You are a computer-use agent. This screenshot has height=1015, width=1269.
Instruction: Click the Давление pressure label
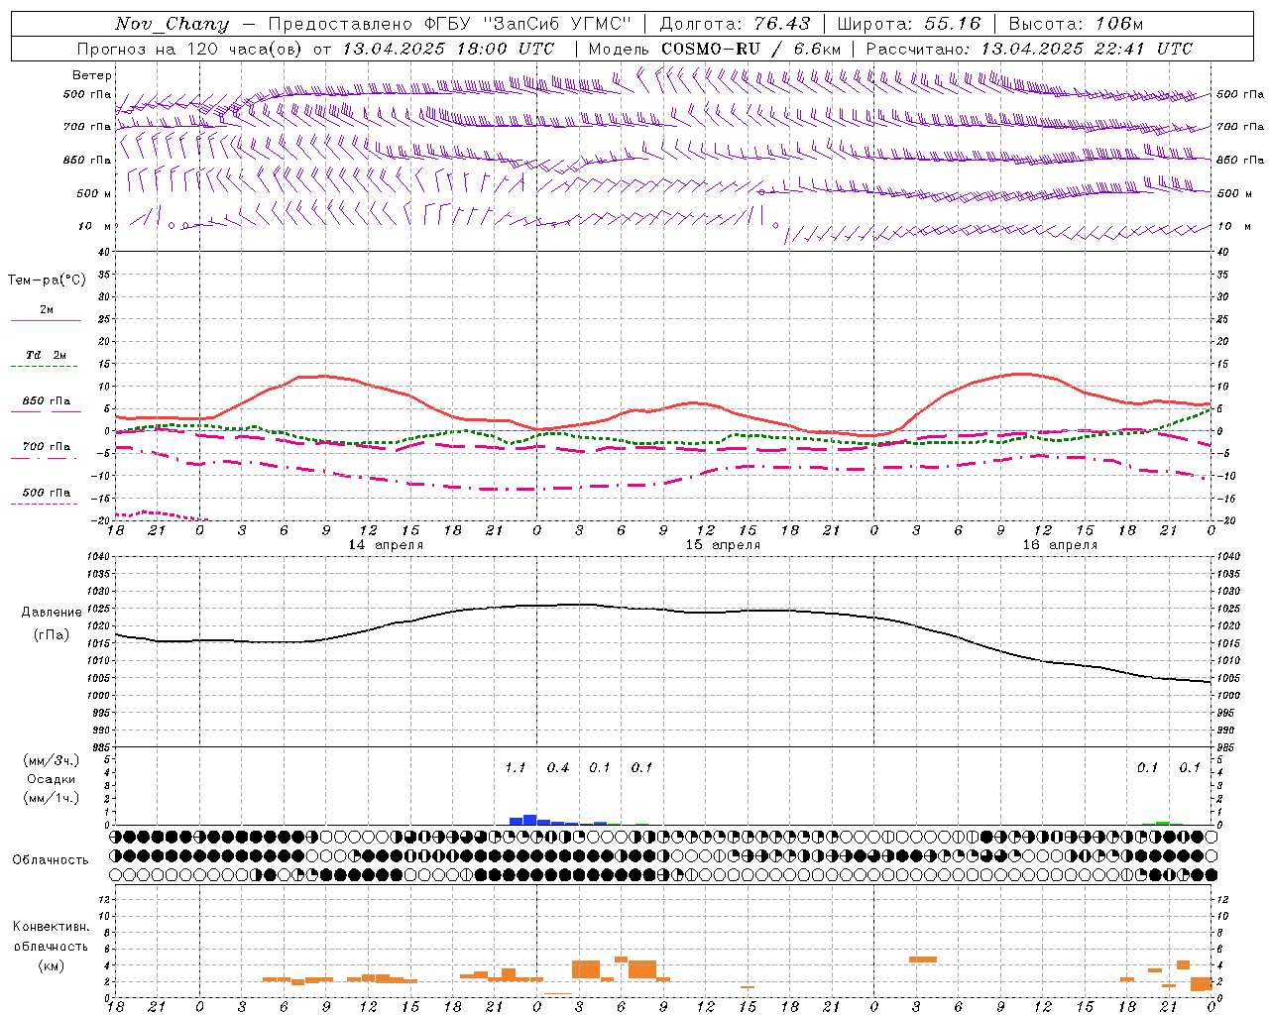pyautogui.click(x=52, y=613)
